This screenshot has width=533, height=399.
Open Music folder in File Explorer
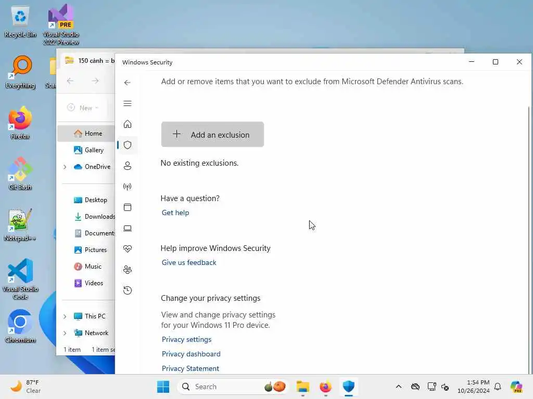[x=87, y=267]
